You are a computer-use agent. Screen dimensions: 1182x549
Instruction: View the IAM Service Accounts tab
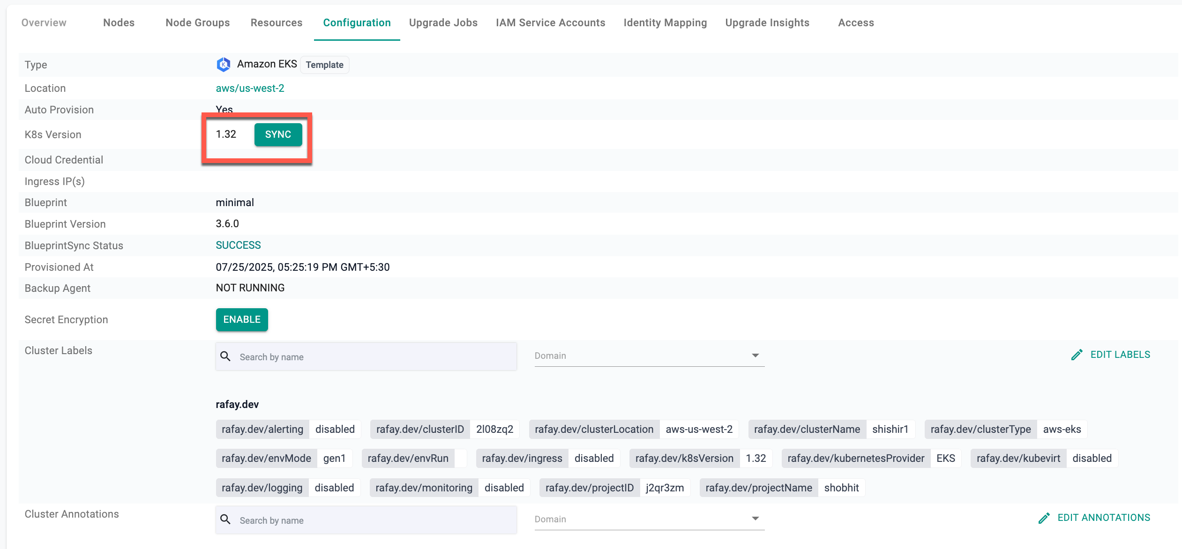point(551,22)
